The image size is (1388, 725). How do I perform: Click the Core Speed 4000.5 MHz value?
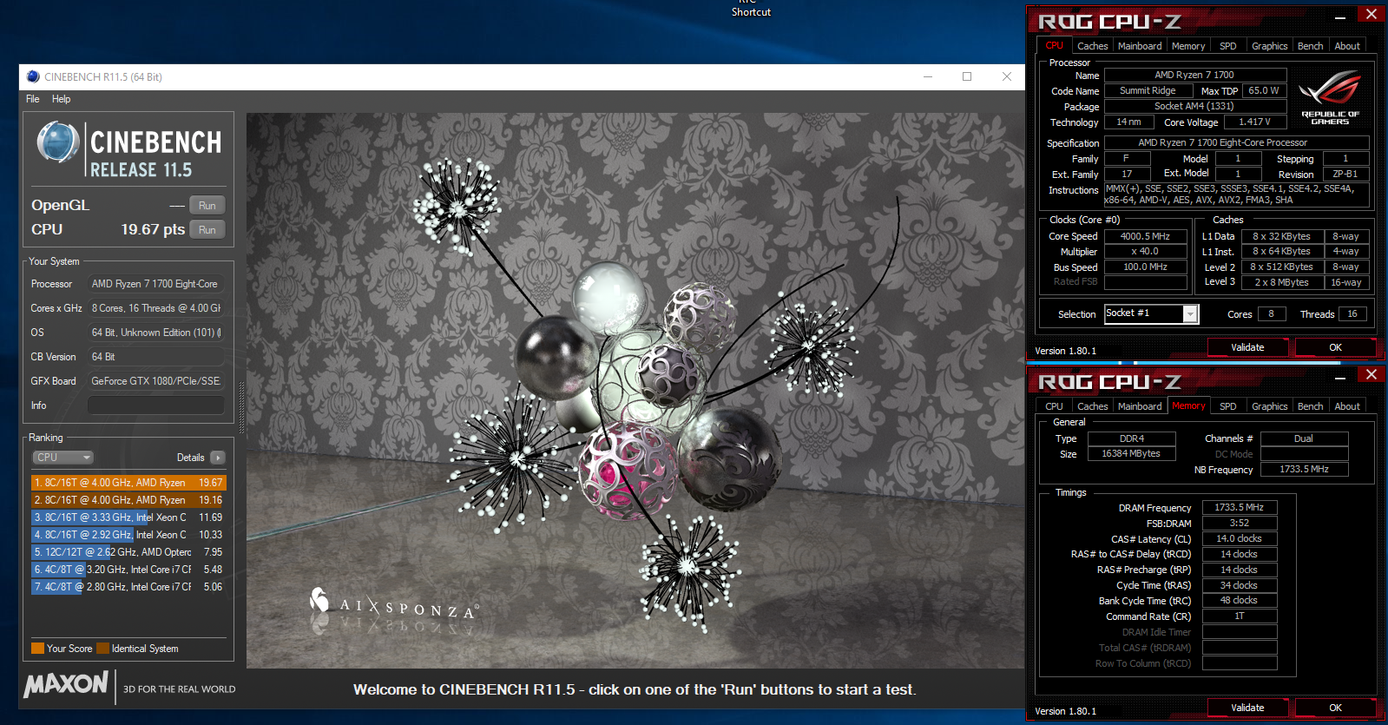[1145, 236]
